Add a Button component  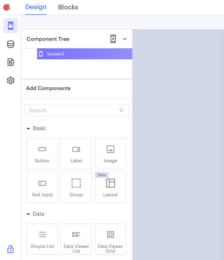coord(42,153)
